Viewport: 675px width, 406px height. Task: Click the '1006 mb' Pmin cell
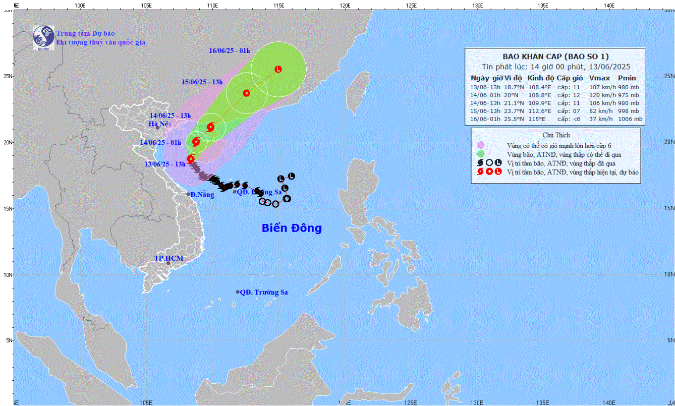[630, 119]
